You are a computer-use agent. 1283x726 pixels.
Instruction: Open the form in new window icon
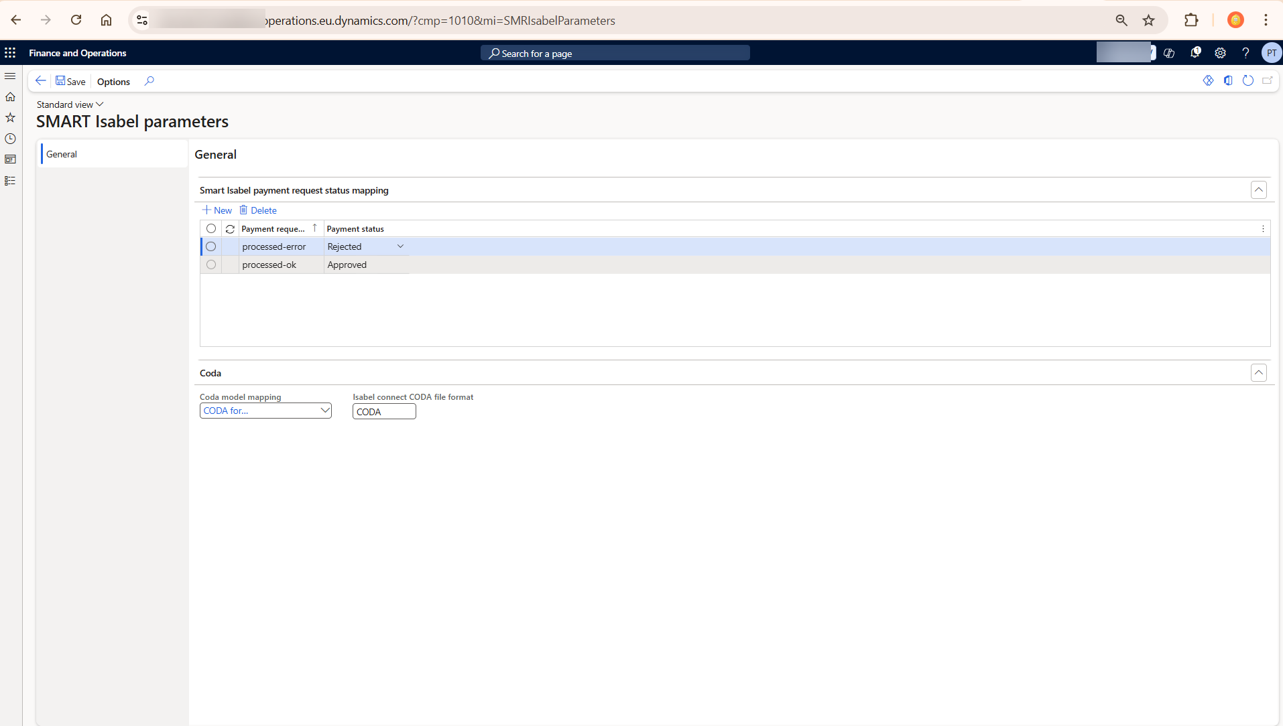point(1267,80)
